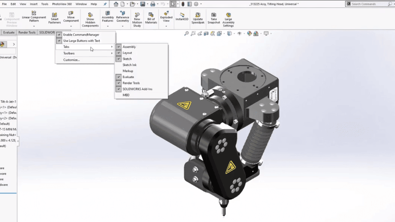Click Customize... in the context menu
The height and width of the screenshot is (222, 395).
point(71,60)
